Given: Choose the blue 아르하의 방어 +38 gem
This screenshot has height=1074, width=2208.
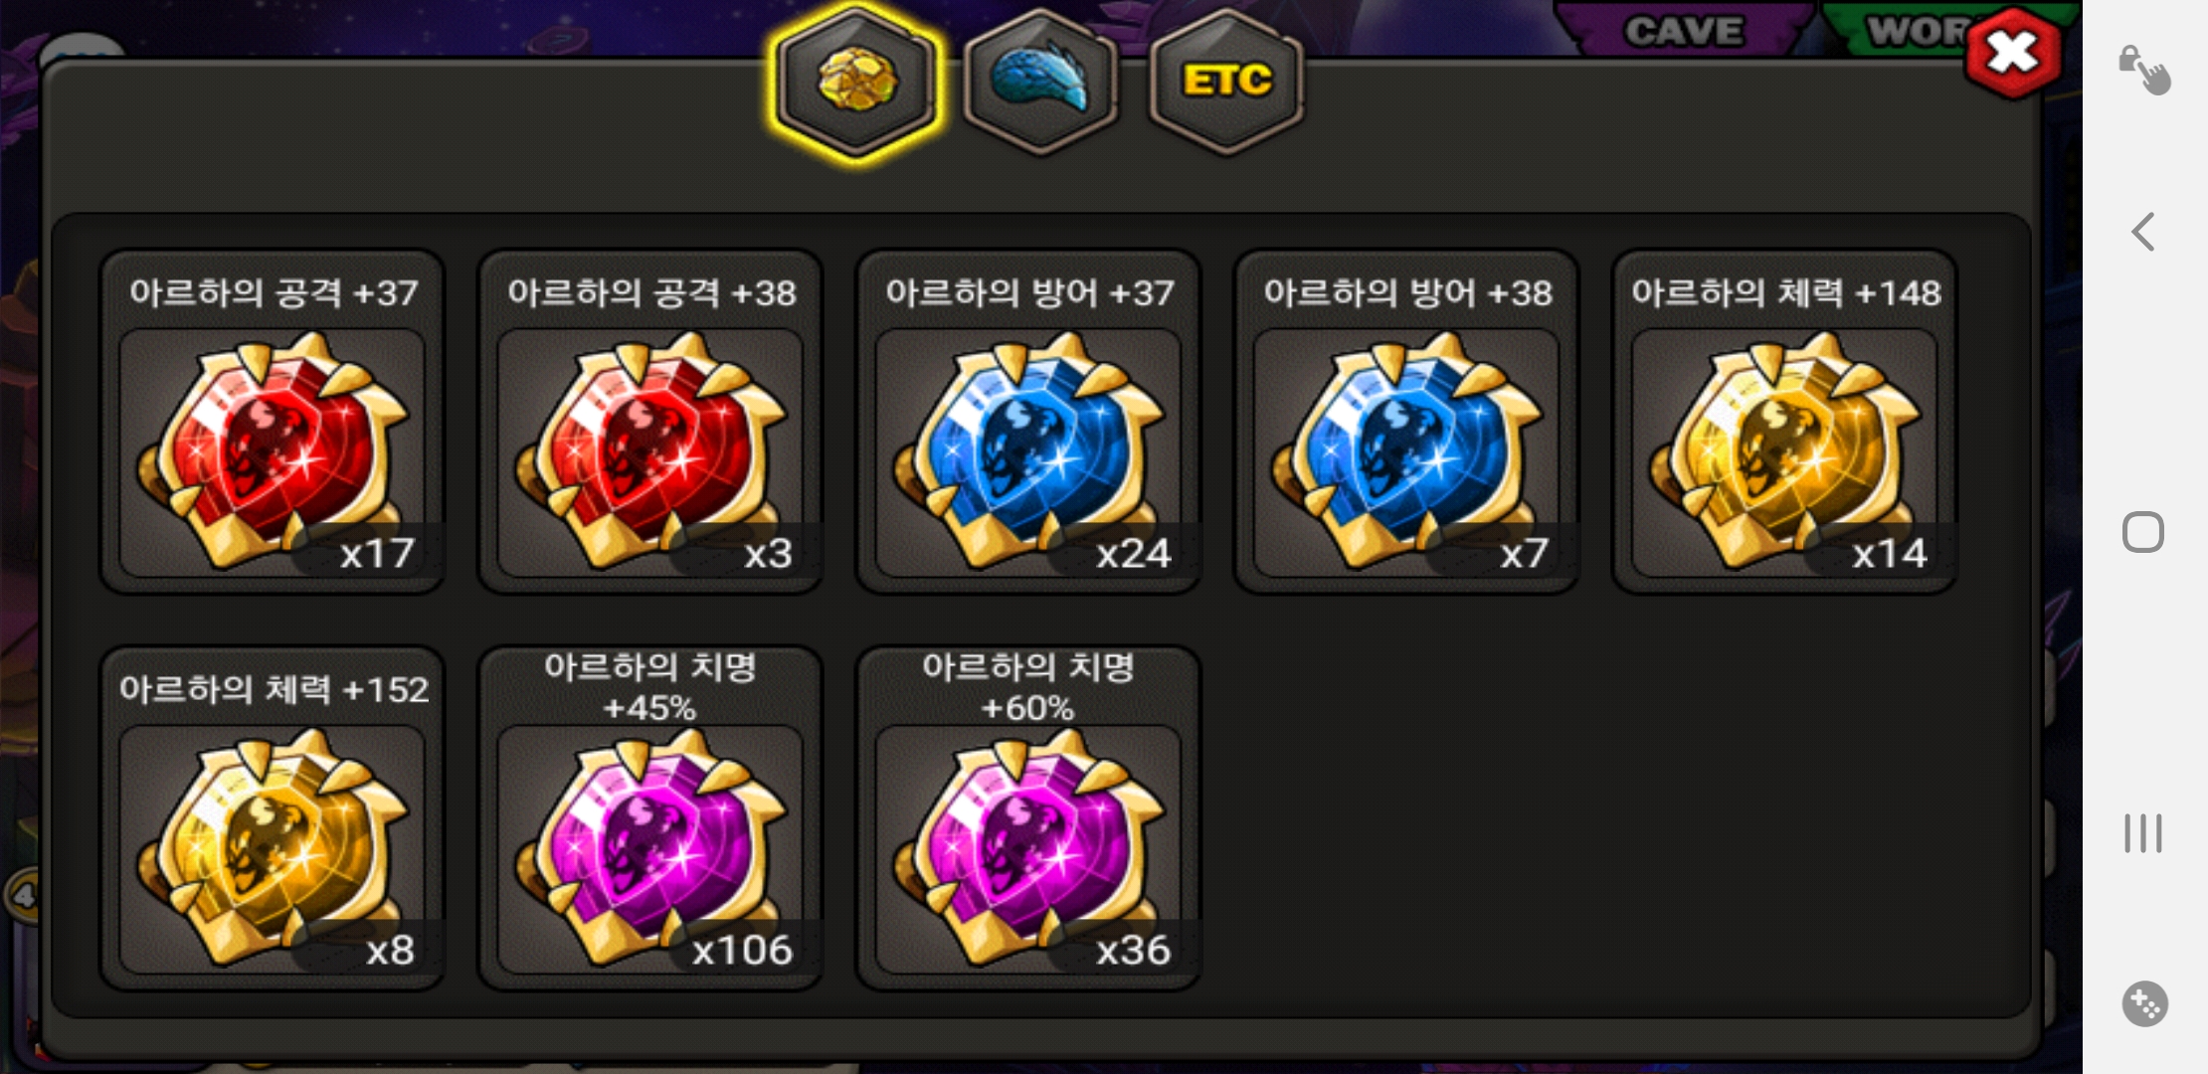Looking at the screenshot, I should pos(1405,423).
